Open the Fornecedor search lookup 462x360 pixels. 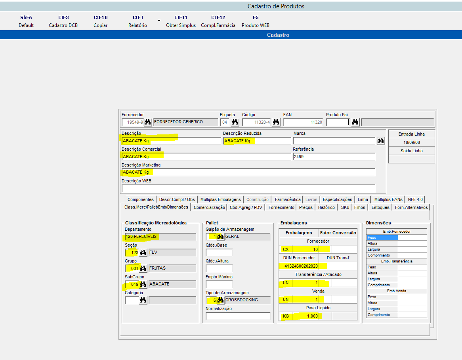[147, 122]
